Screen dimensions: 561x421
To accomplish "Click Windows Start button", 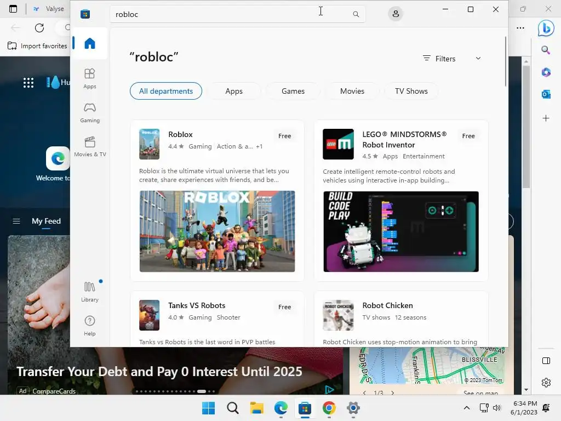I will tap(208, 408).
